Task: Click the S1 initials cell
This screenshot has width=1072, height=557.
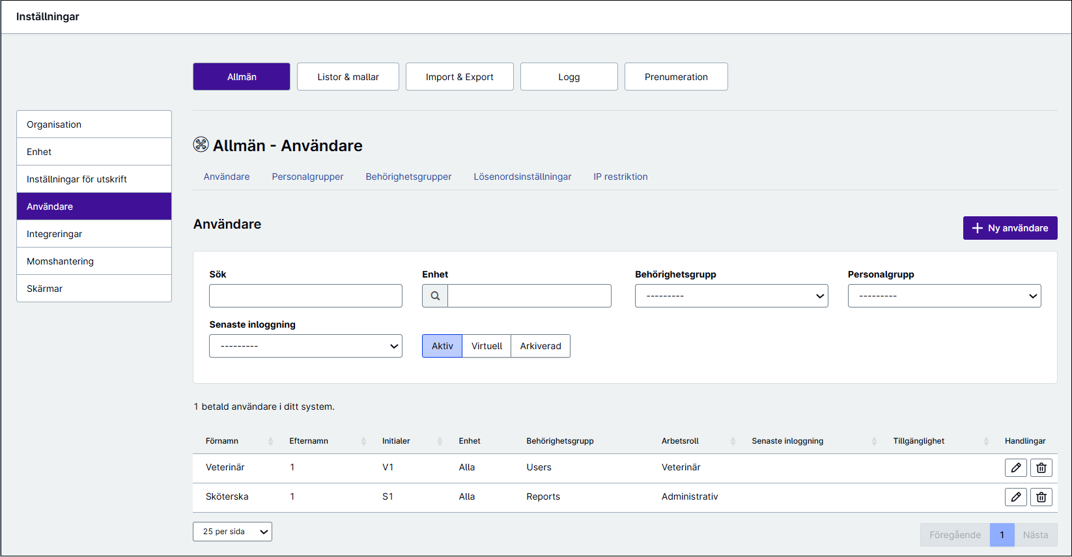Action: click(388, 496)
